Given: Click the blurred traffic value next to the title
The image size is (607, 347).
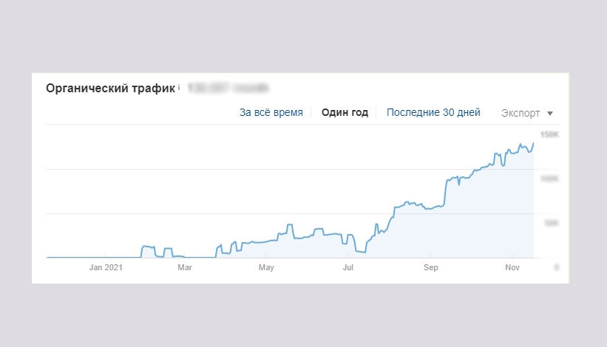Looking at the screenshot, I should [228, 88].
